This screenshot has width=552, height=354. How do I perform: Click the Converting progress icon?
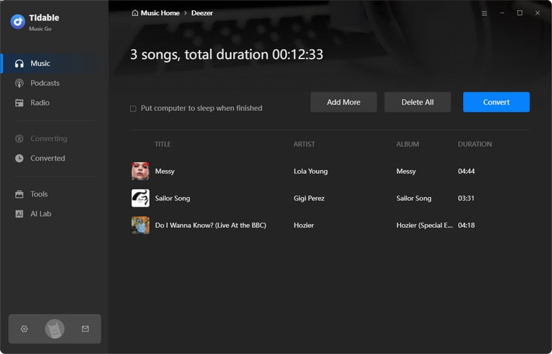tap(19, 139)
